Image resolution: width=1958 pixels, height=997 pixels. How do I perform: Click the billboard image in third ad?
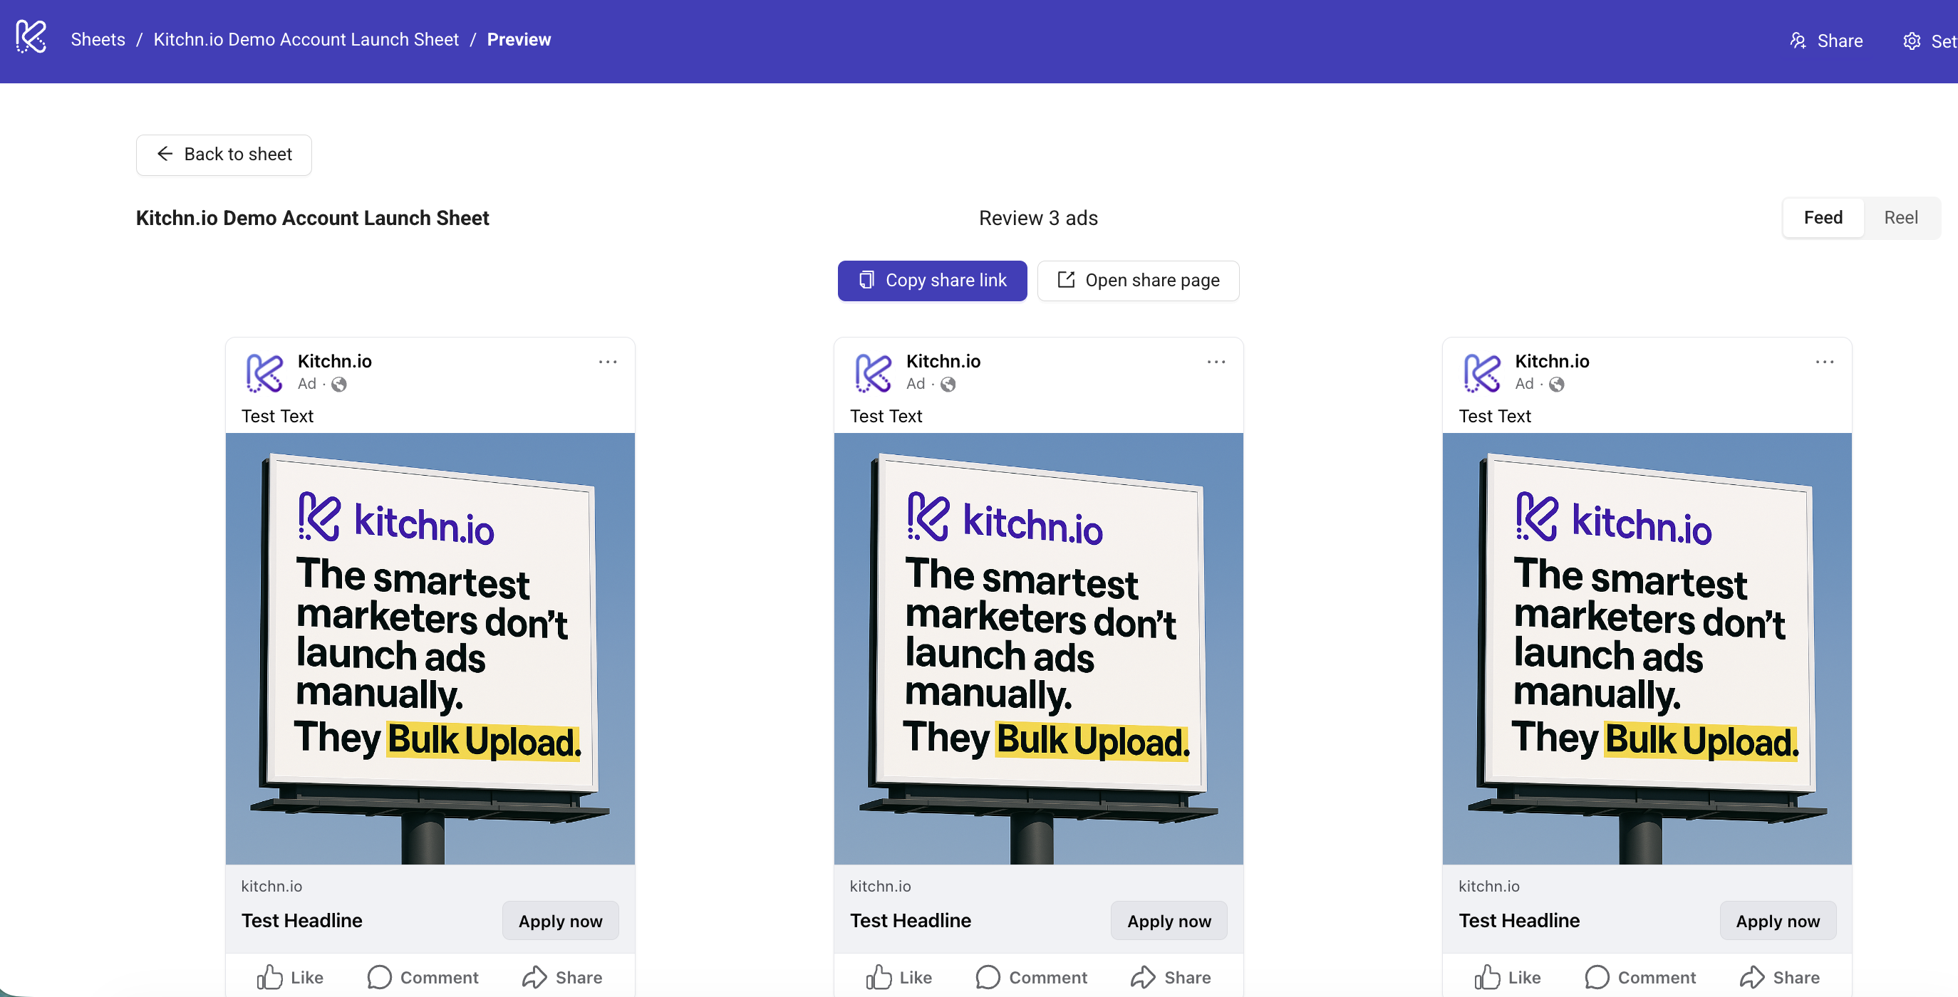pos(1647,648)
